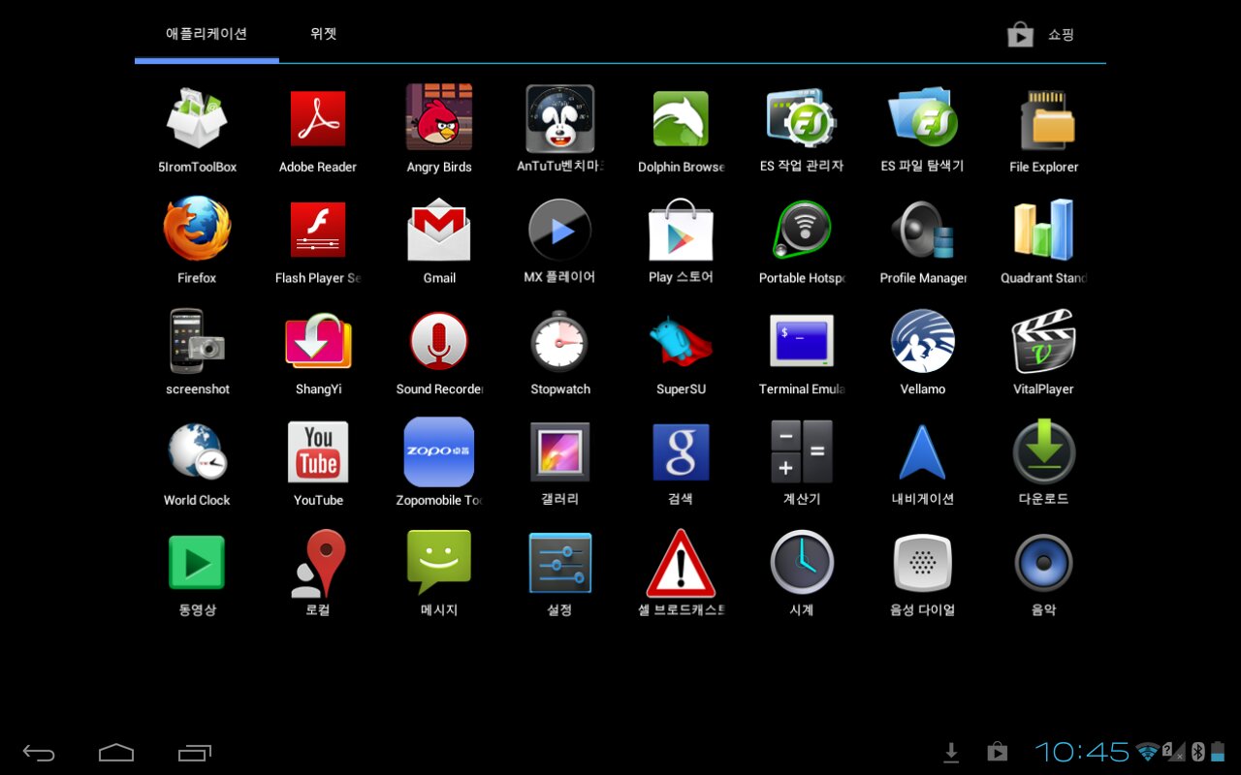Viewport: 1241px width, 775px height.
Task: Launch AnTuTu benchmark app
Action: (x=560, y=129)
